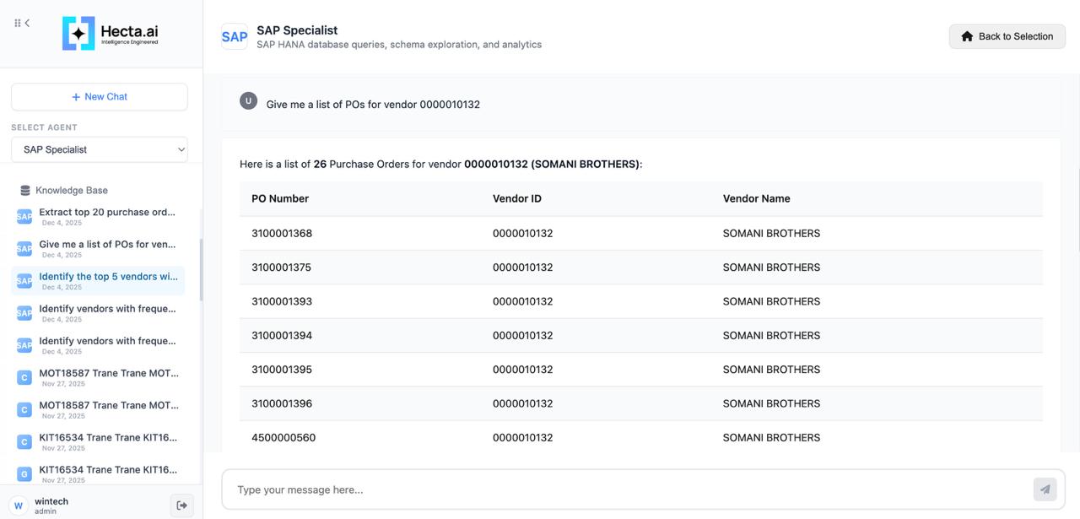Click the user avatar on the vendor question
This screenshot has width=1080, height=519.
248,101
